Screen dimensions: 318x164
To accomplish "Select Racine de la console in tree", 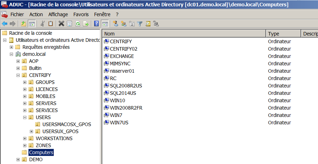I will [31, 33].
